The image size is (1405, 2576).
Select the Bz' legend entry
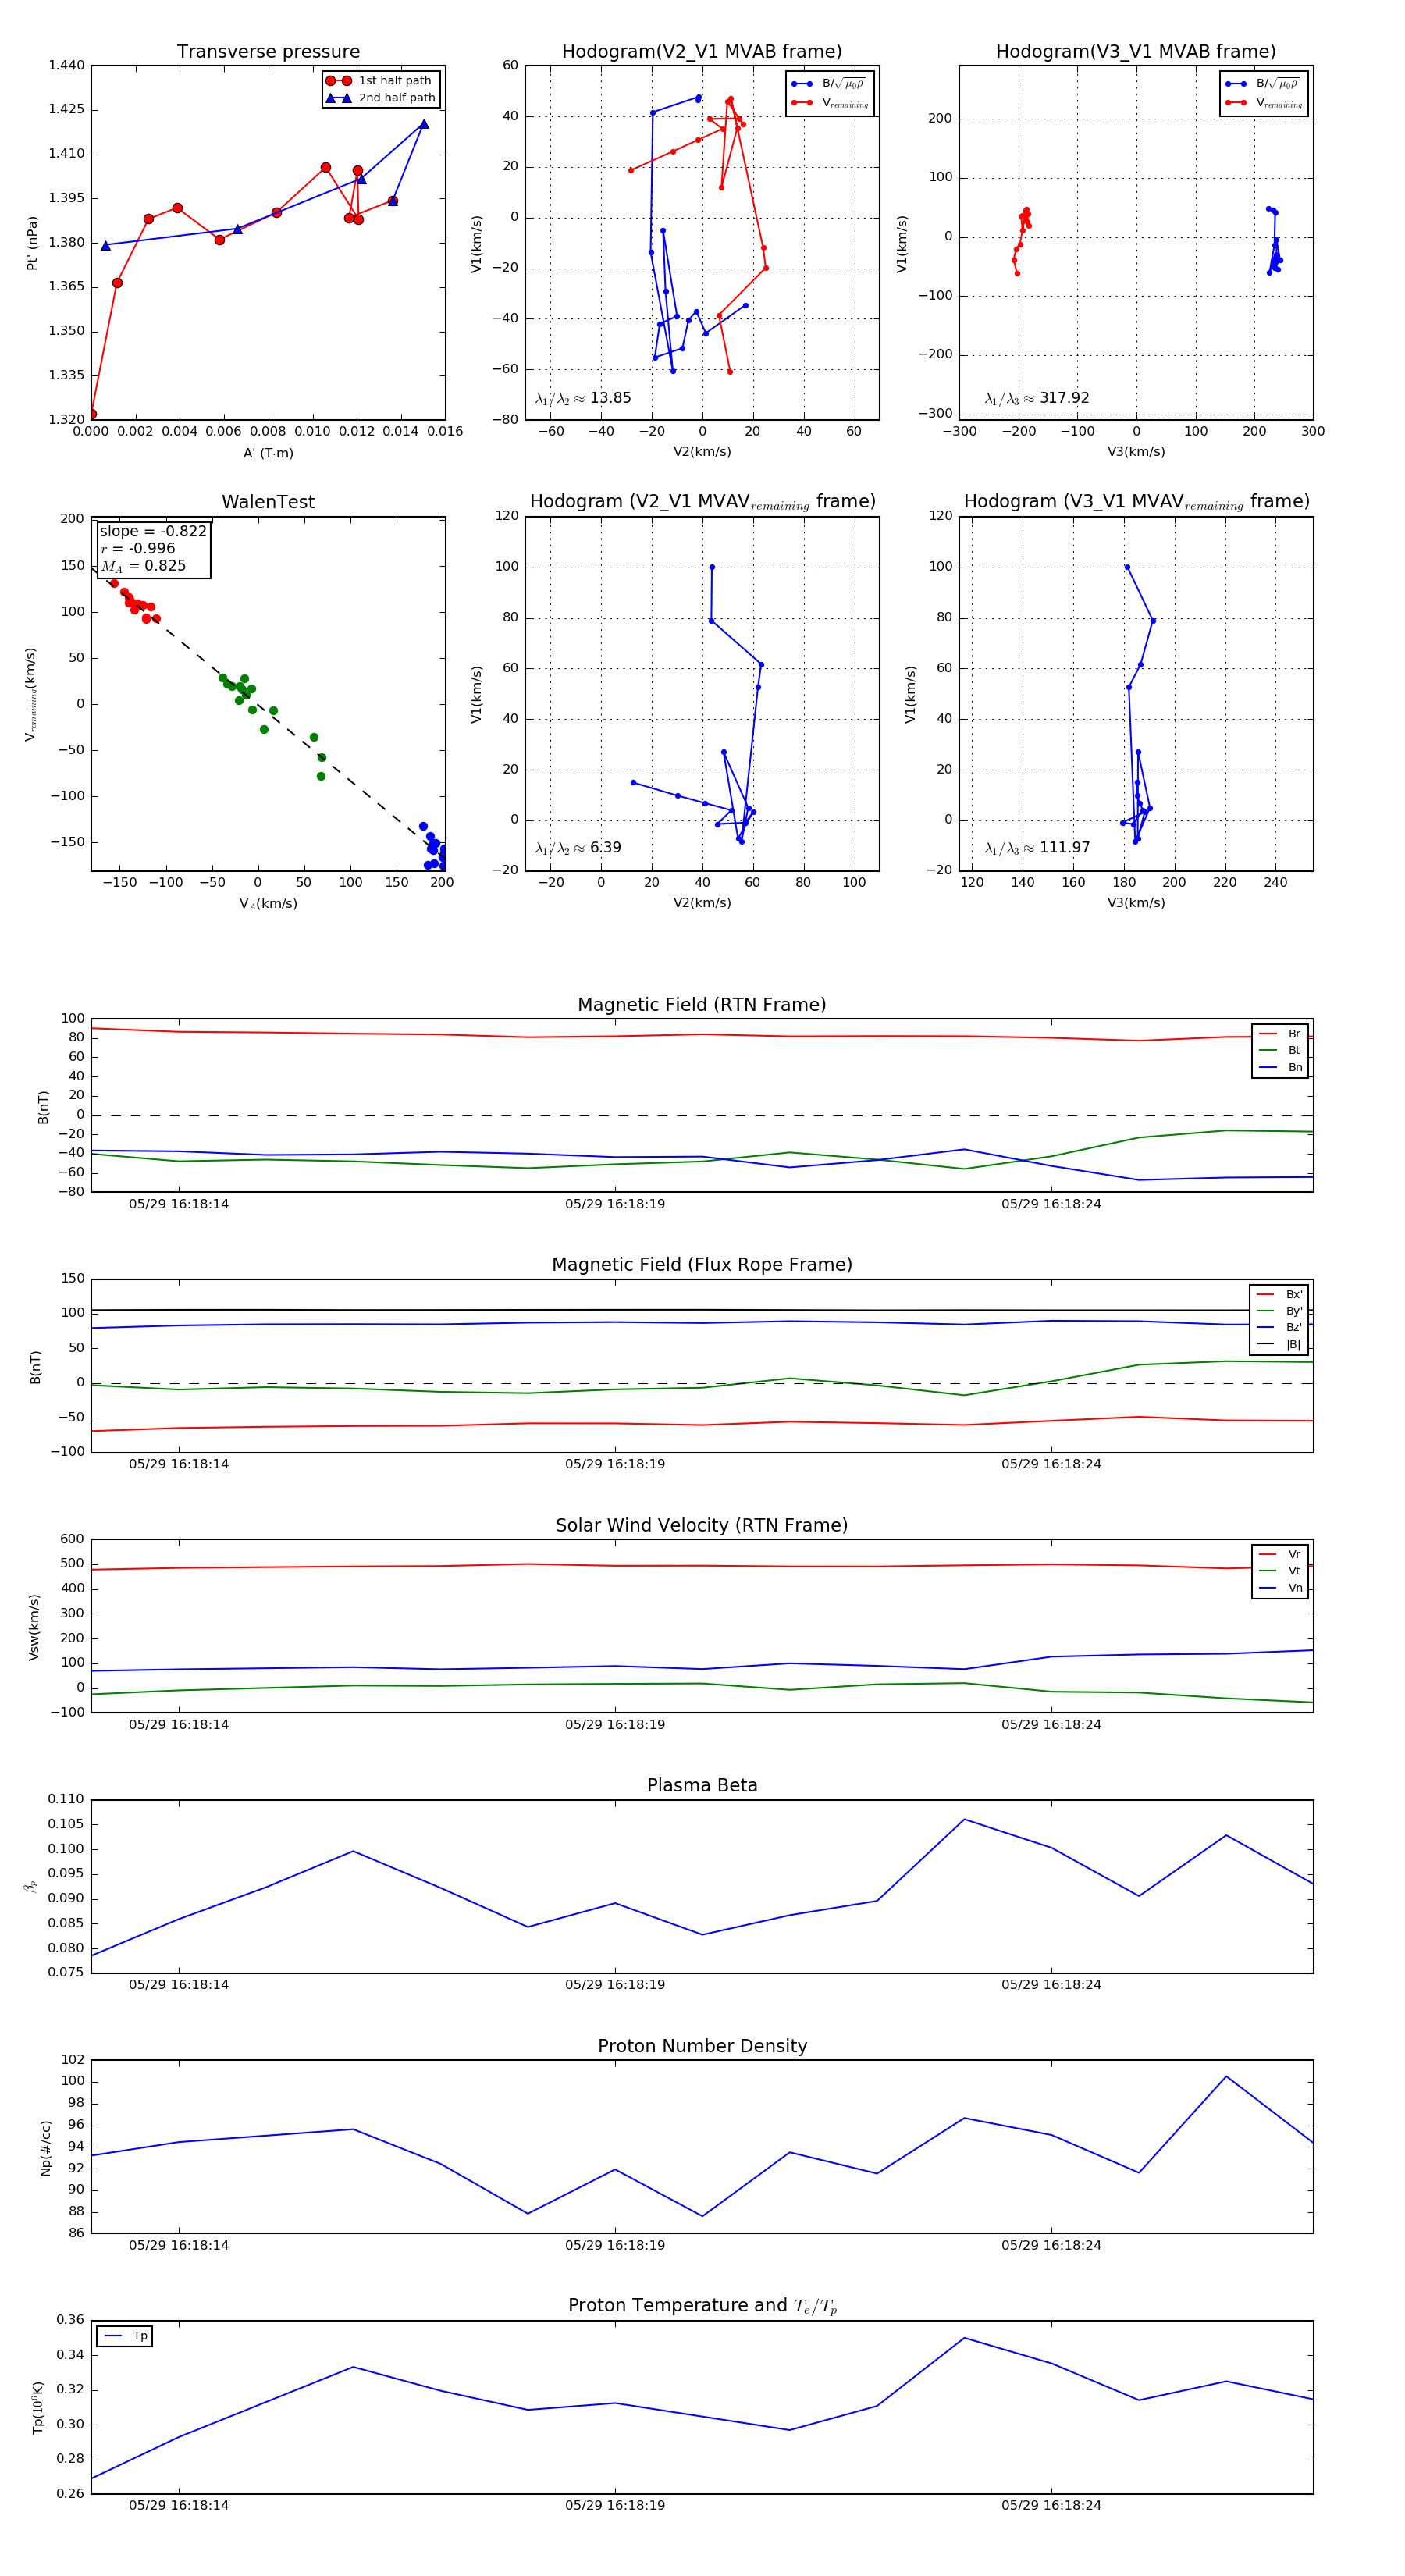1279,1327
